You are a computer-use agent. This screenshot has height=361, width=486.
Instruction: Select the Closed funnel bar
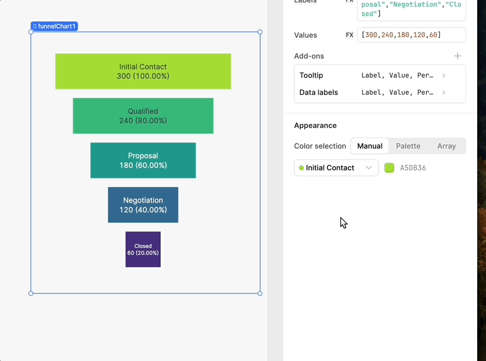tap(143, 249)
